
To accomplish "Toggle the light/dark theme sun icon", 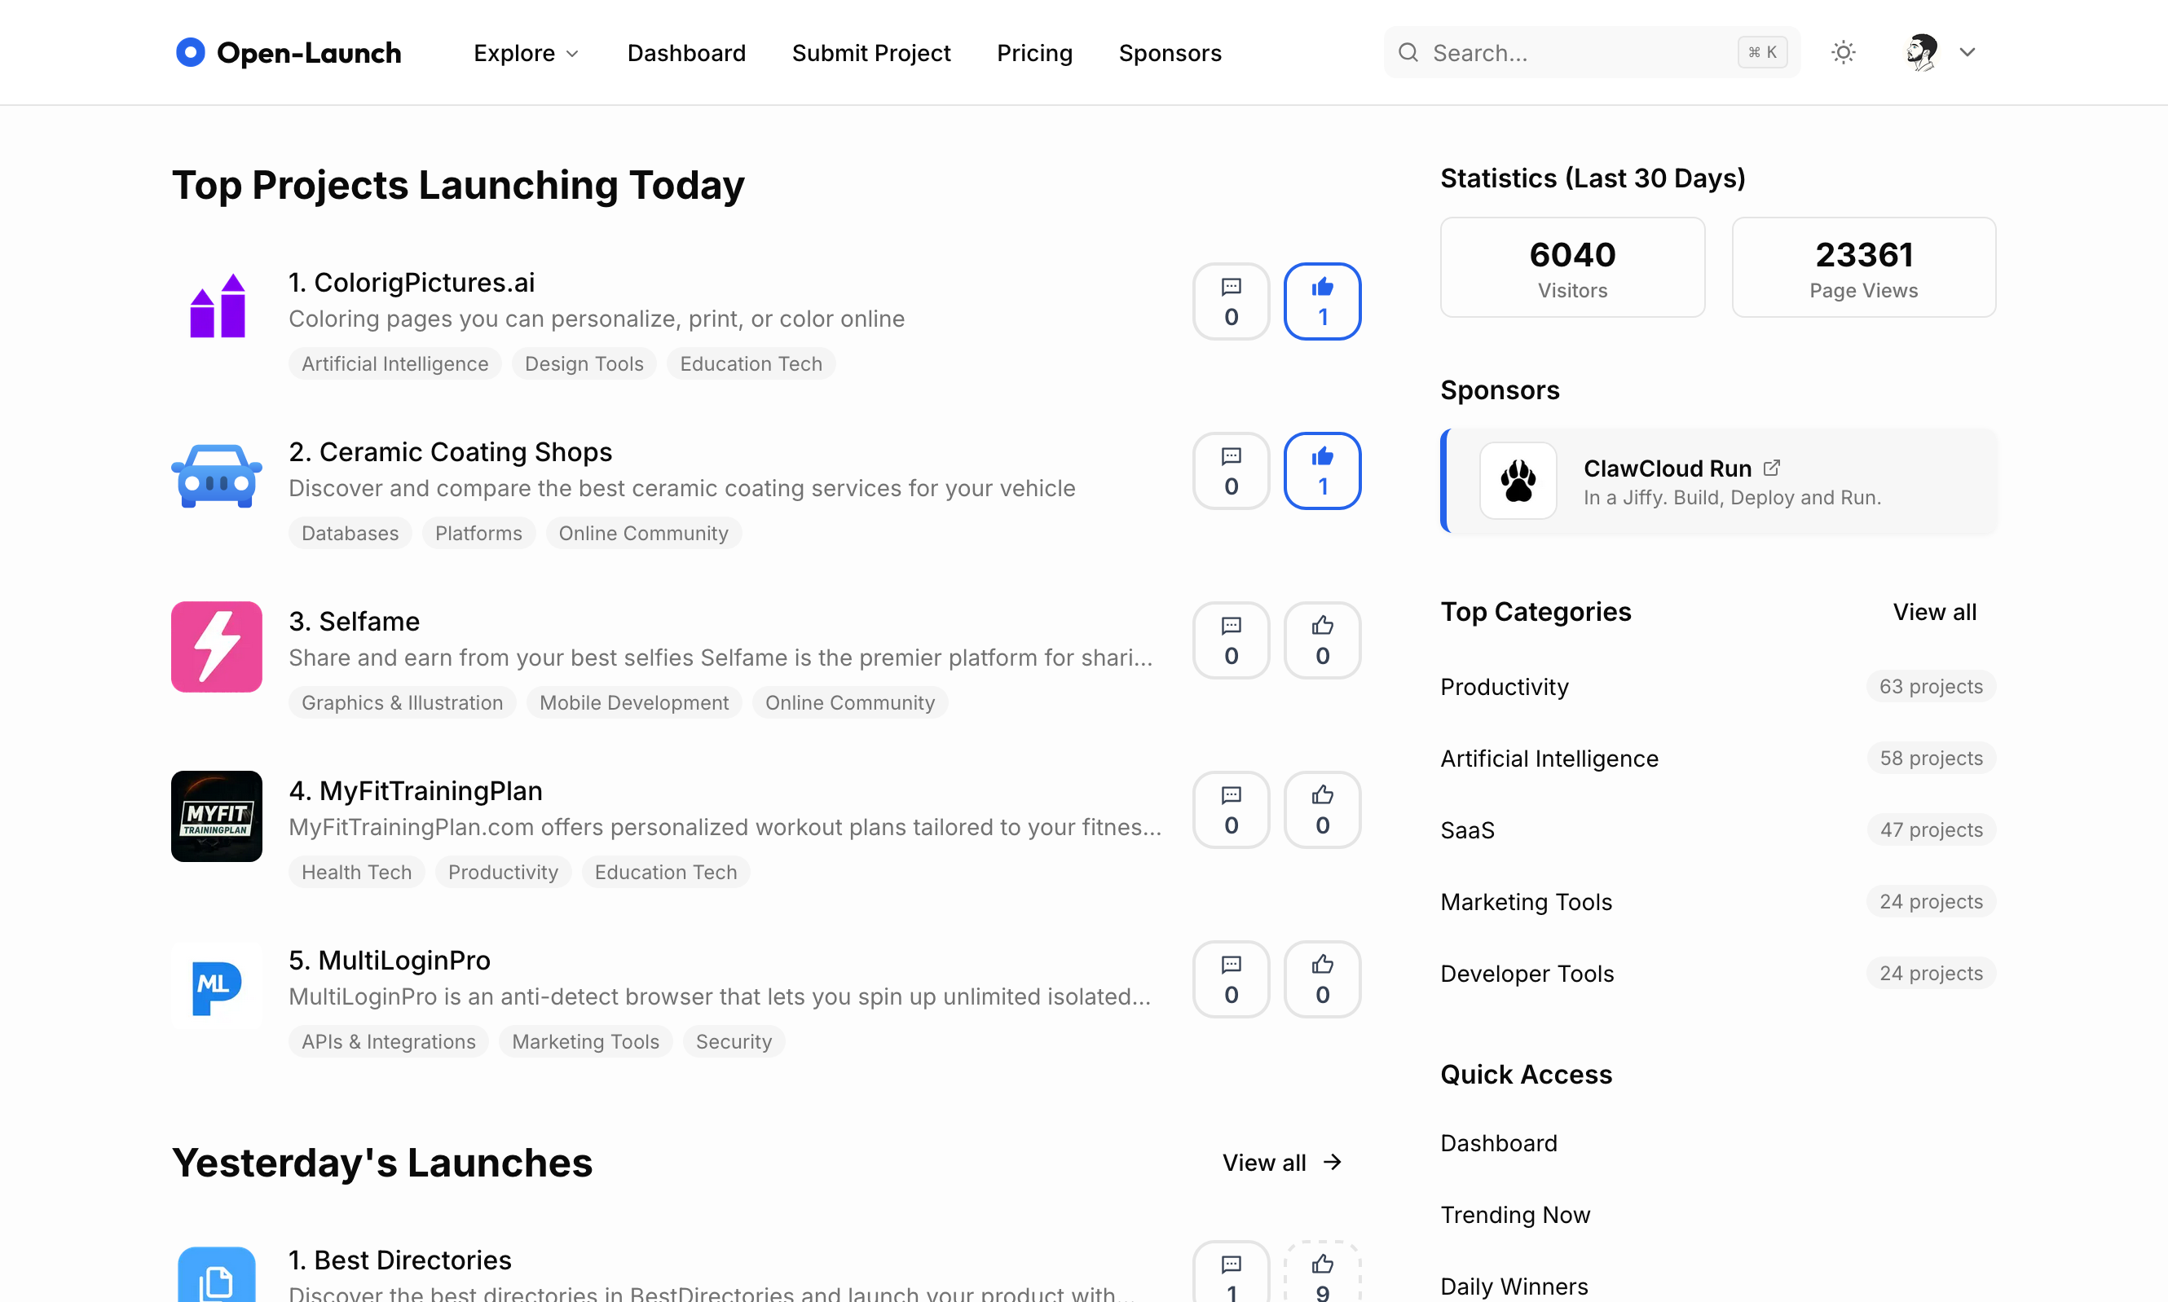I will 1844,53.
